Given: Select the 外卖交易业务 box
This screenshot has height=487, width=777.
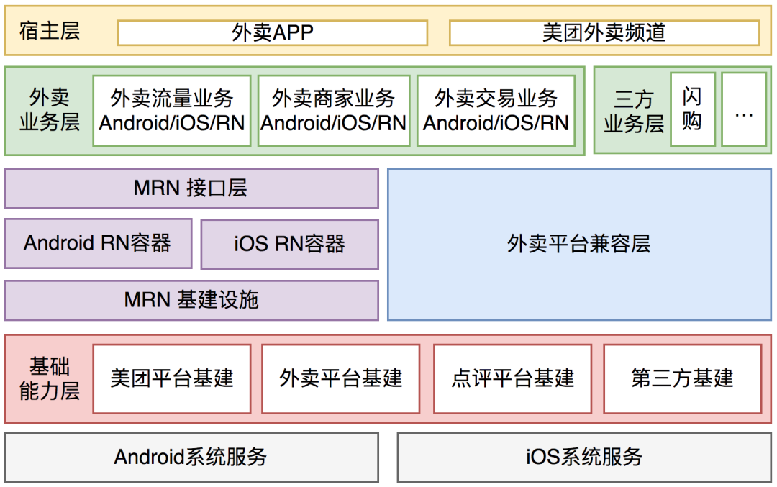Looking at the screenshot, I should click(x=496, y=111).
